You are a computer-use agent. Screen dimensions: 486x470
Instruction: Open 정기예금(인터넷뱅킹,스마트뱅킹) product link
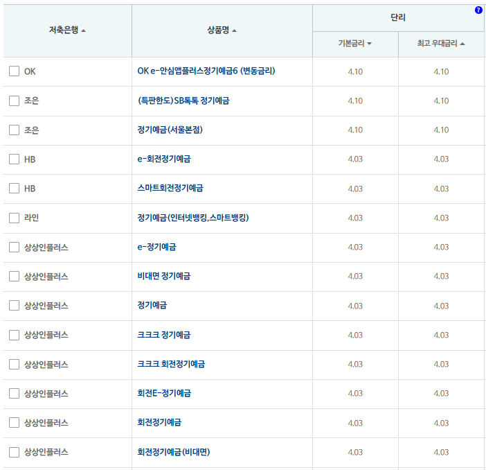(x=193, y=218)
